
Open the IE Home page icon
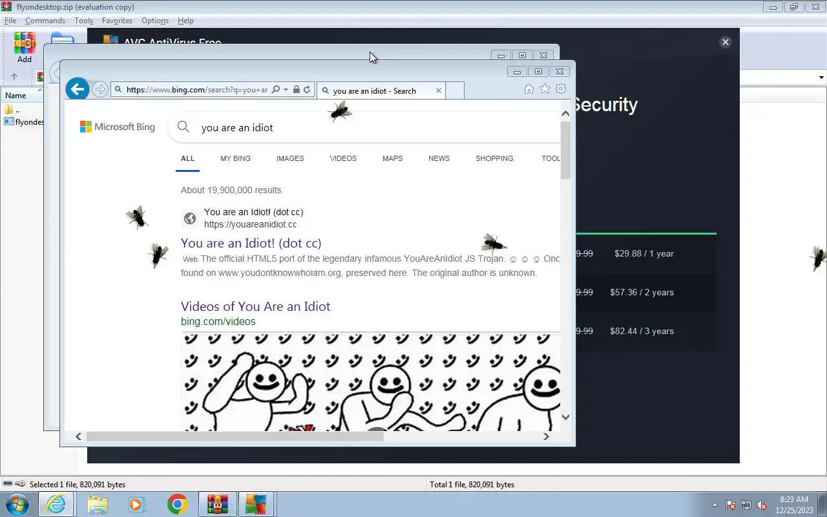529,89
